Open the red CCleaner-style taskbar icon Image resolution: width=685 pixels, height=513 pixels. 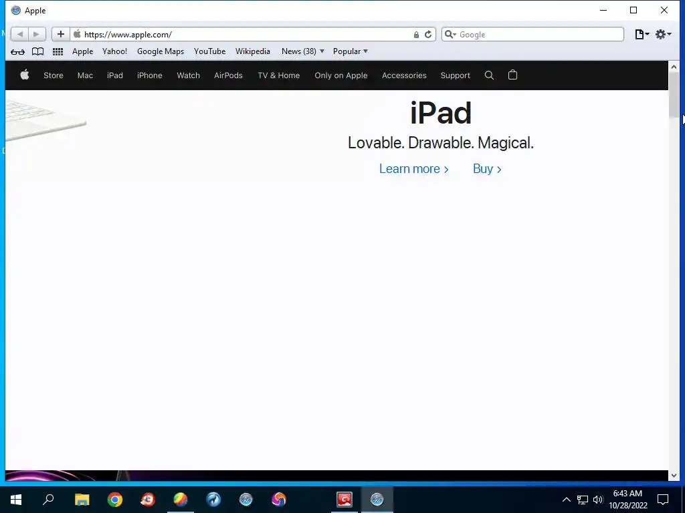click(x=148, y=500)
